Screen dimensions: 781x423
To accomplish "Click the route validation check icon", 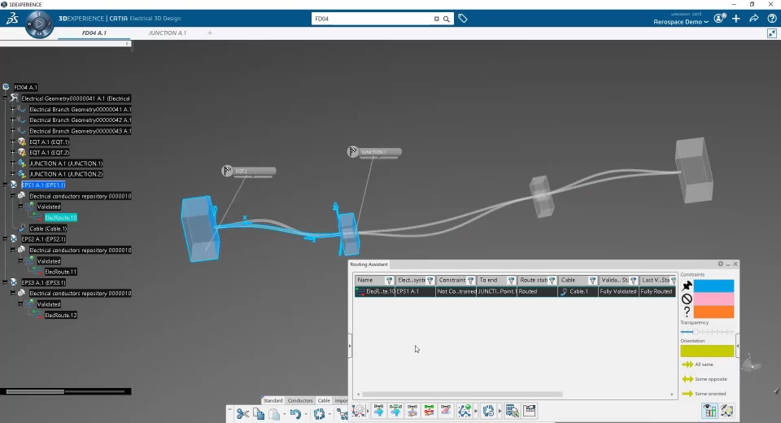I will point(465,411).
